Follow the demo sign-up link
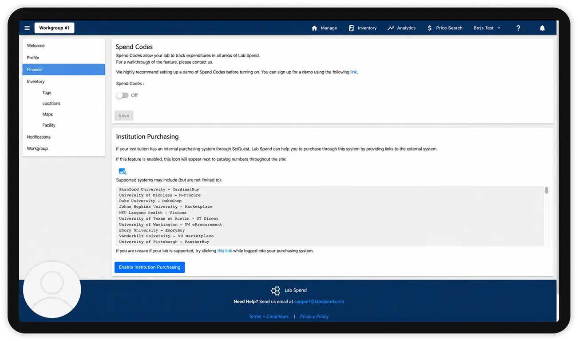The height and width of the screenshot is (341, 578). [353, 72]
